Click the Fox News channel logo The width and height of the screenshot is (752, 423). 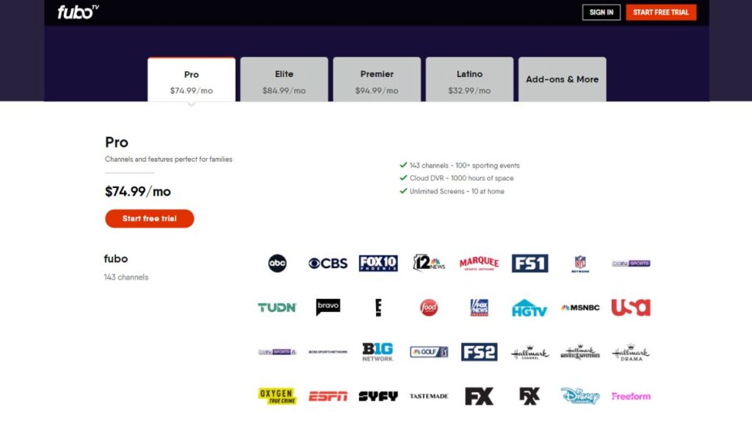point(479,308)
